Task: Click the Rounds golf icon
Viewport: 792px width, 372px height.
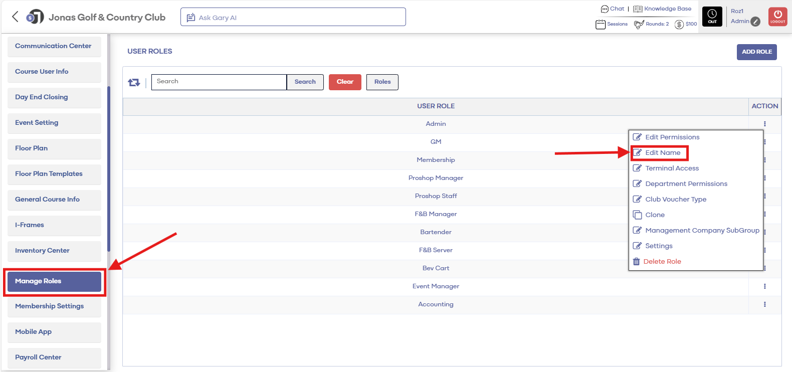Action: coord(639,24)
